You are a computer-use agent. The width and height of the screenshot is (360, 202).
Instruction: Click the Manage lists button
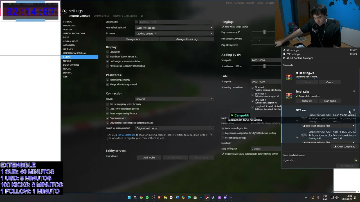coord(133,39)
